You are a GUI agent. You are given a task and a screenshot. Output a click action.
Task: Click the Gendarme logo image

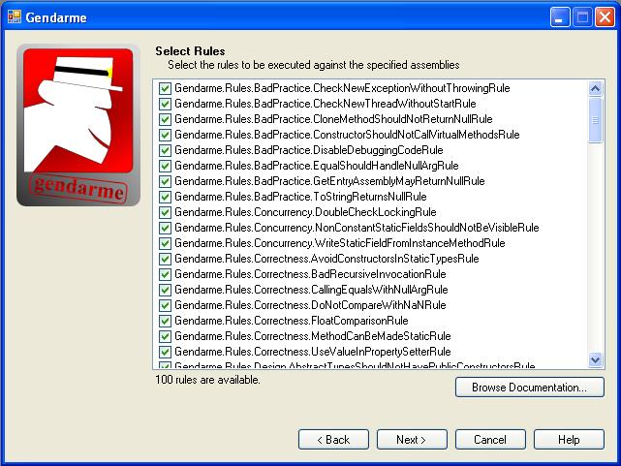click(78, 125)
